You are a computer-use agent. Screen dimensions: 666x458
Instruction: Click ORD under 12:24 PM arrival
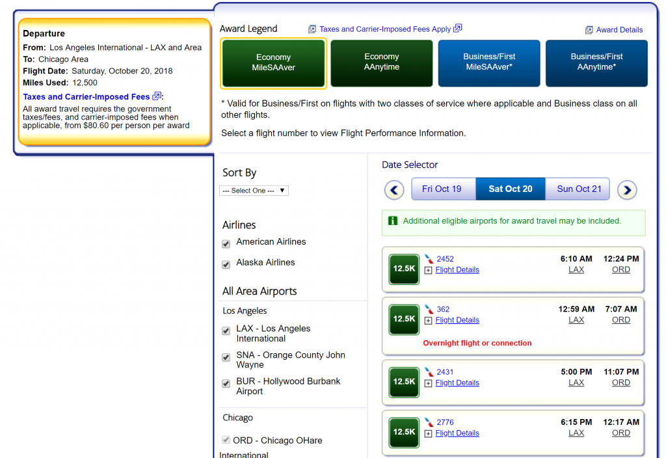pos(620,270)
